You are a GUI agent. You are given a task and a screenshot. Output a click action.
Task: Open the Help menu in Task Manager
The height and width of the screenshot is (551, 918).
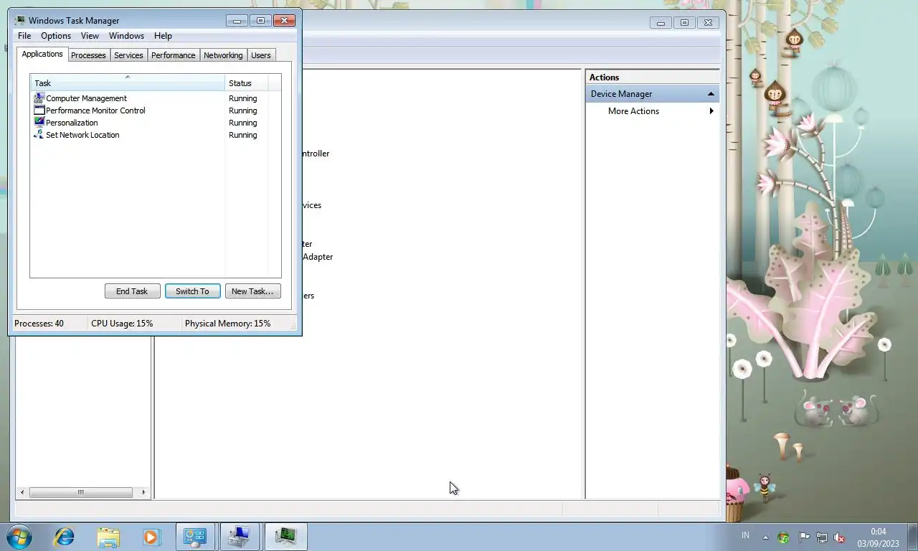tap(163, 36)
